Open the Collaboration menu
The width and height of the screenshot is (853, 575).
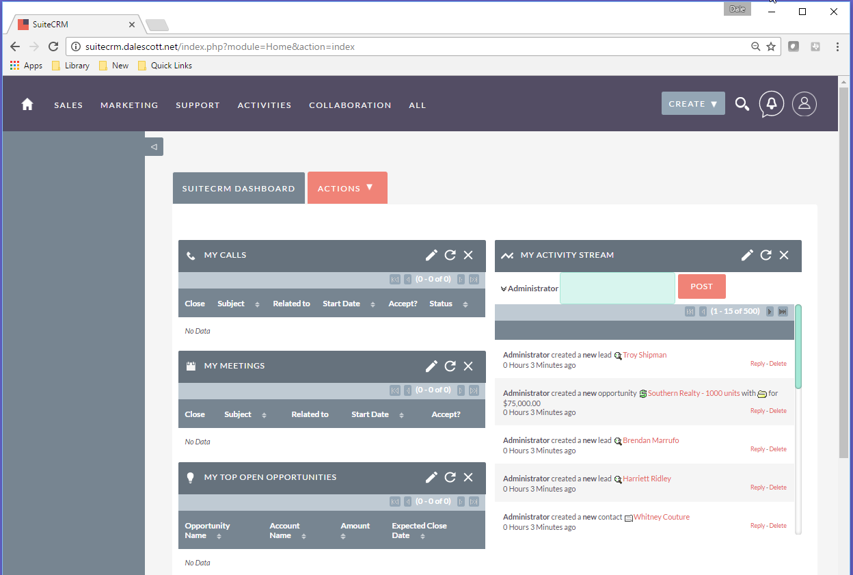point(350,105)
